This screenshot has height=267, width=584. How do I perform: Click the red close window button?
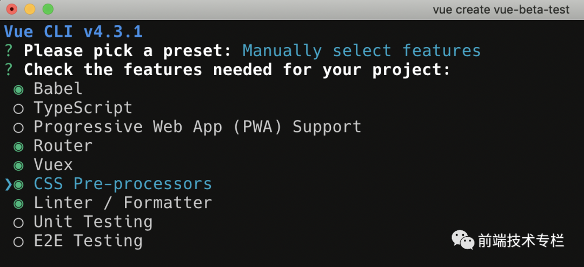(x=12, y=9)
